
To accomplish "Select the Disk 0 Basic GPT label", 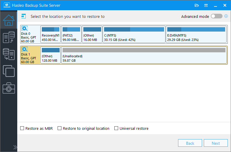I will pos(28,37).
